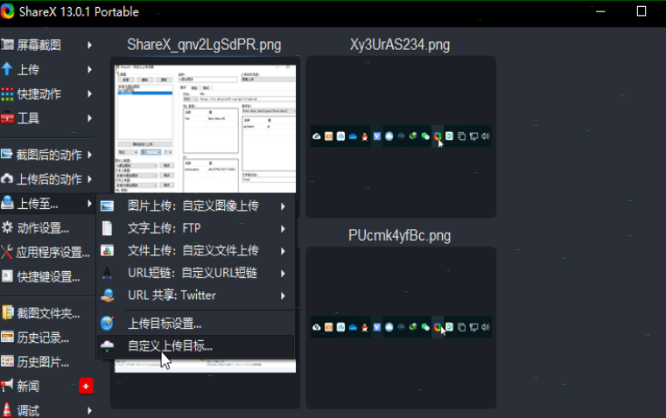Open 截图文件夹... from sidebar
The height and width of the screenshot is (418, 666).
tap(47, 313)
